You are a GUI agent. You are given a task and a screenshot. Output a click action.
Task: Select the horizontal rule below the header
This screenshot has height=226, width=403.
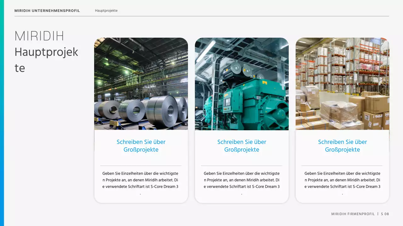point(201,16)
